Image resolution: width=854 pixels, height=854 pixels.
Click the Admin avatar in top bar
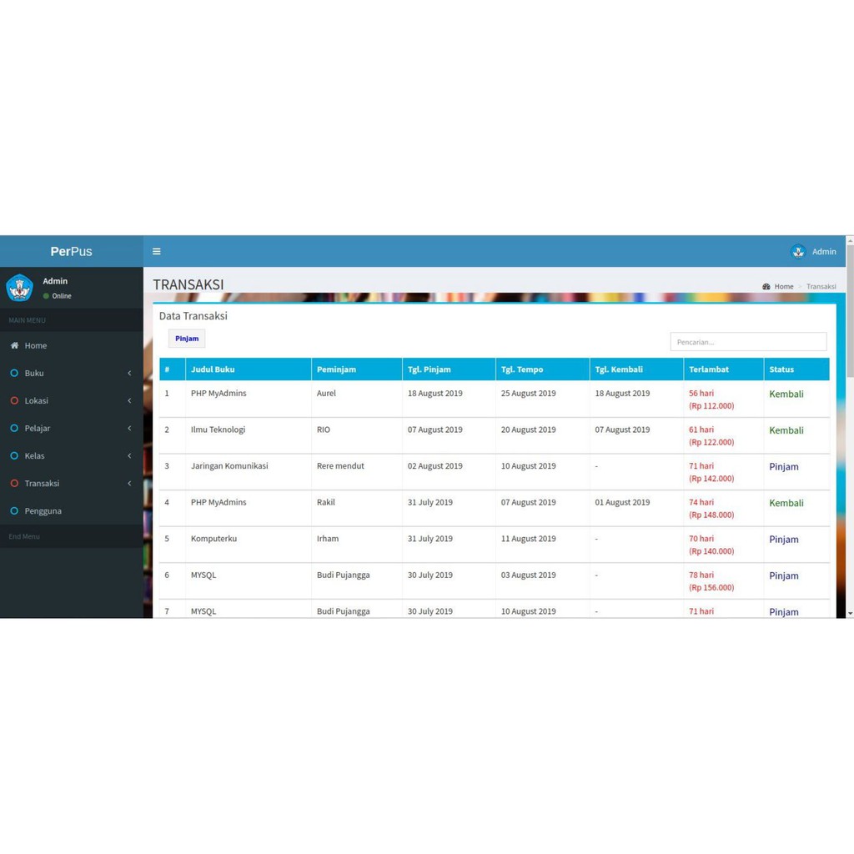(x=798, y=252)
